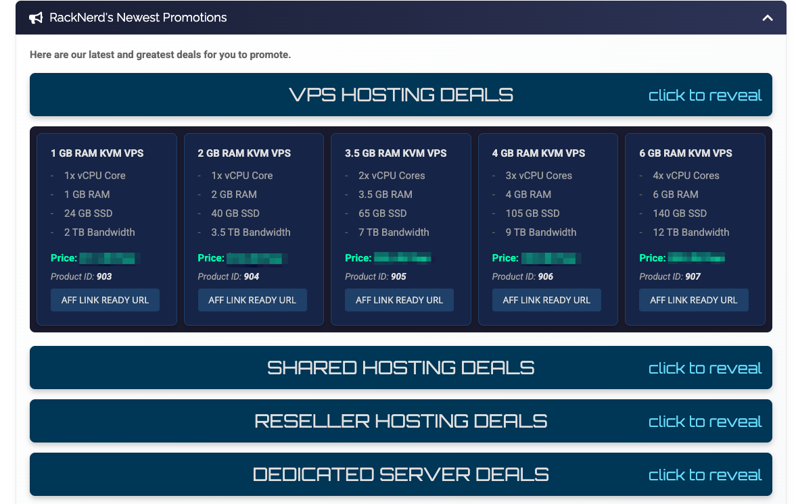Image resolution: width=796 pixels, height=504 pixels.
Task: Click the 'RackNerd's Newest Promotions' header title
Action: (138, 18)
